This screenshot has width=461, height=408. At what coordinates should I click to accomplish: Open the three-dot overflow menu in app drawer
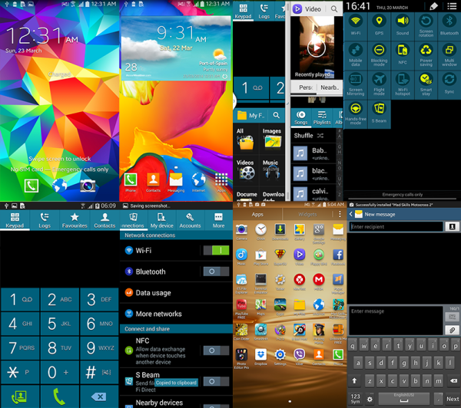point(340,214)
